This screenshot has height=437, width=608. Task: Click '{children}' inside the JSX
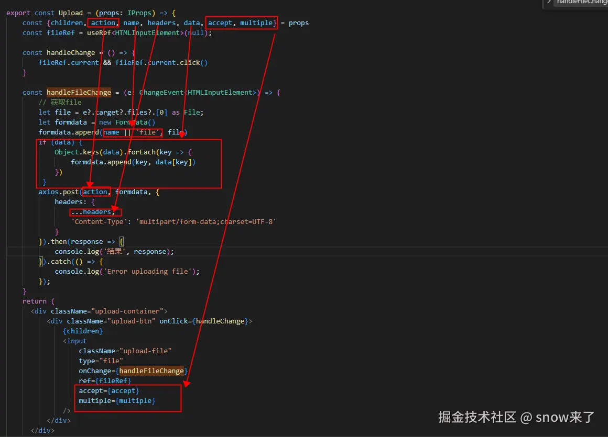pos(83,331)
